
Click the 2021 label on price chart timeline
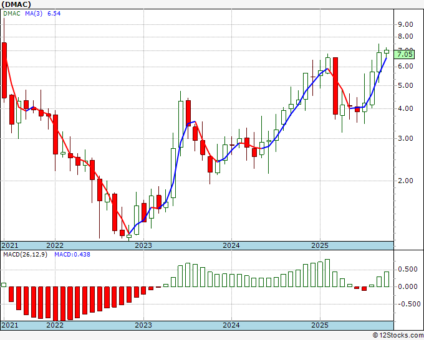(10, 245)
